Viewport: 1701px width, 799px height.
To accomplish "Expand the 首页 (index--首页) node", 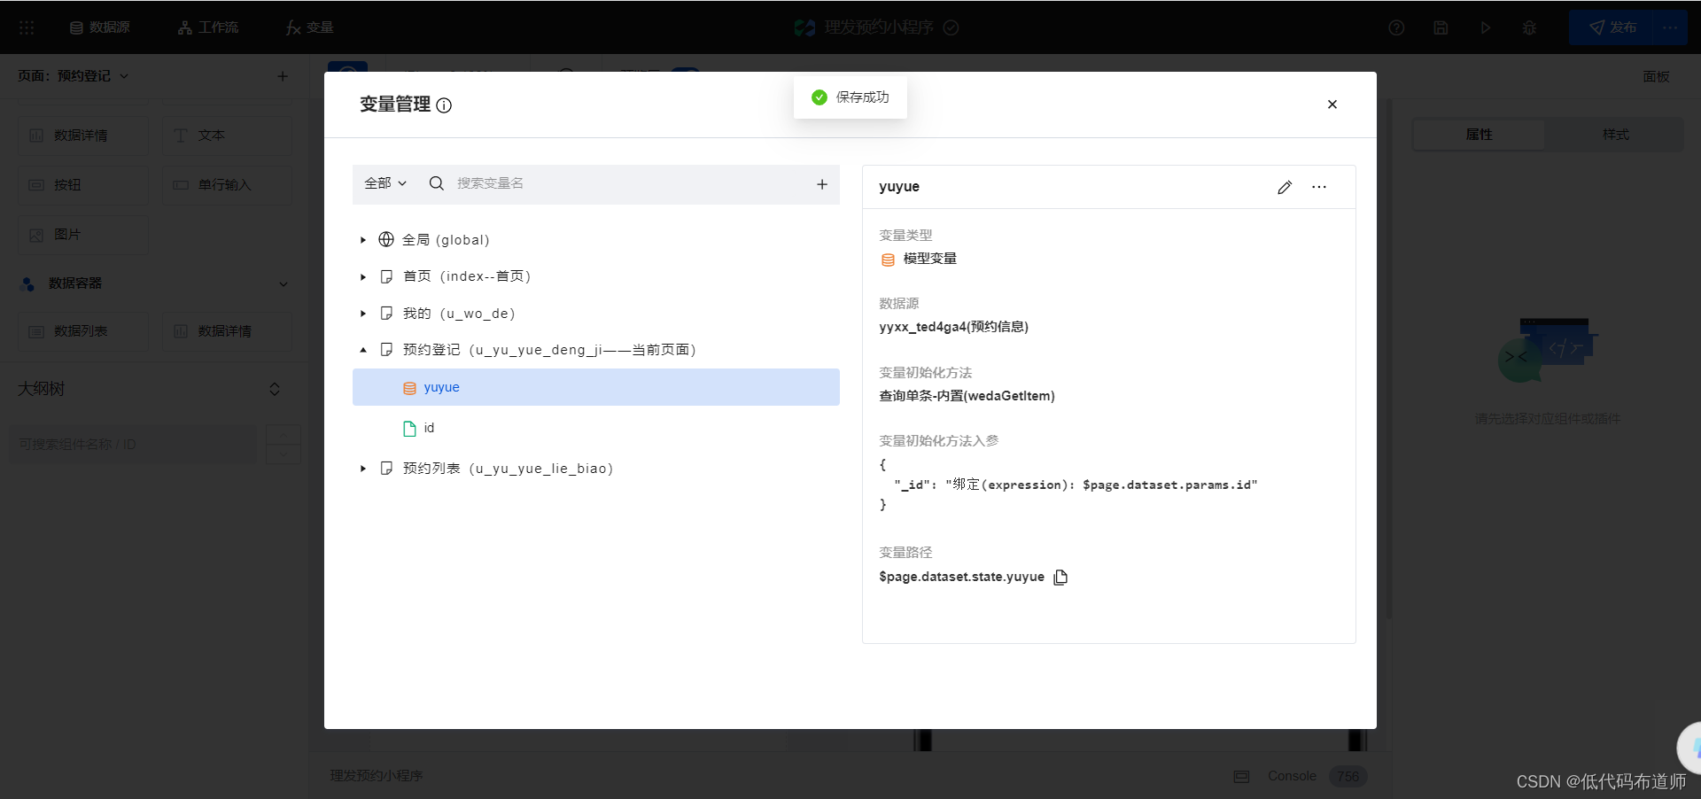I will pyautogui.click(x=363, y=277).
